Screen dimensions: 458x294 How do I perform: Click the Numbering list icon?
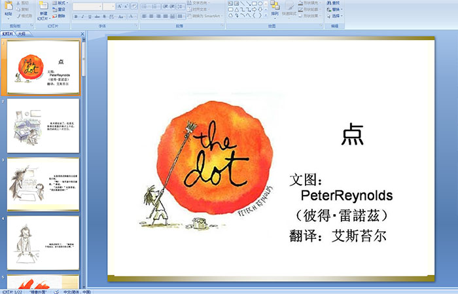[x=155, y=7]
